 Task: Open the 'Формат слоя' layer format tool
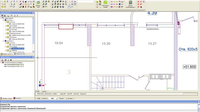tap(38, 4)
